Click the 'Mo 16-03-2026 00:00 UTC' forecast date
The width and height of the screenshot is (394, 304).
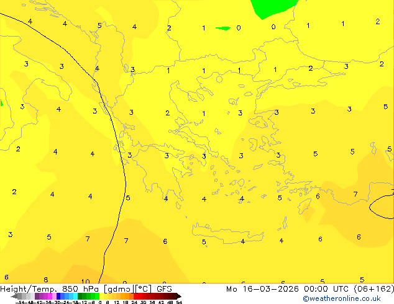pos(288,289)
